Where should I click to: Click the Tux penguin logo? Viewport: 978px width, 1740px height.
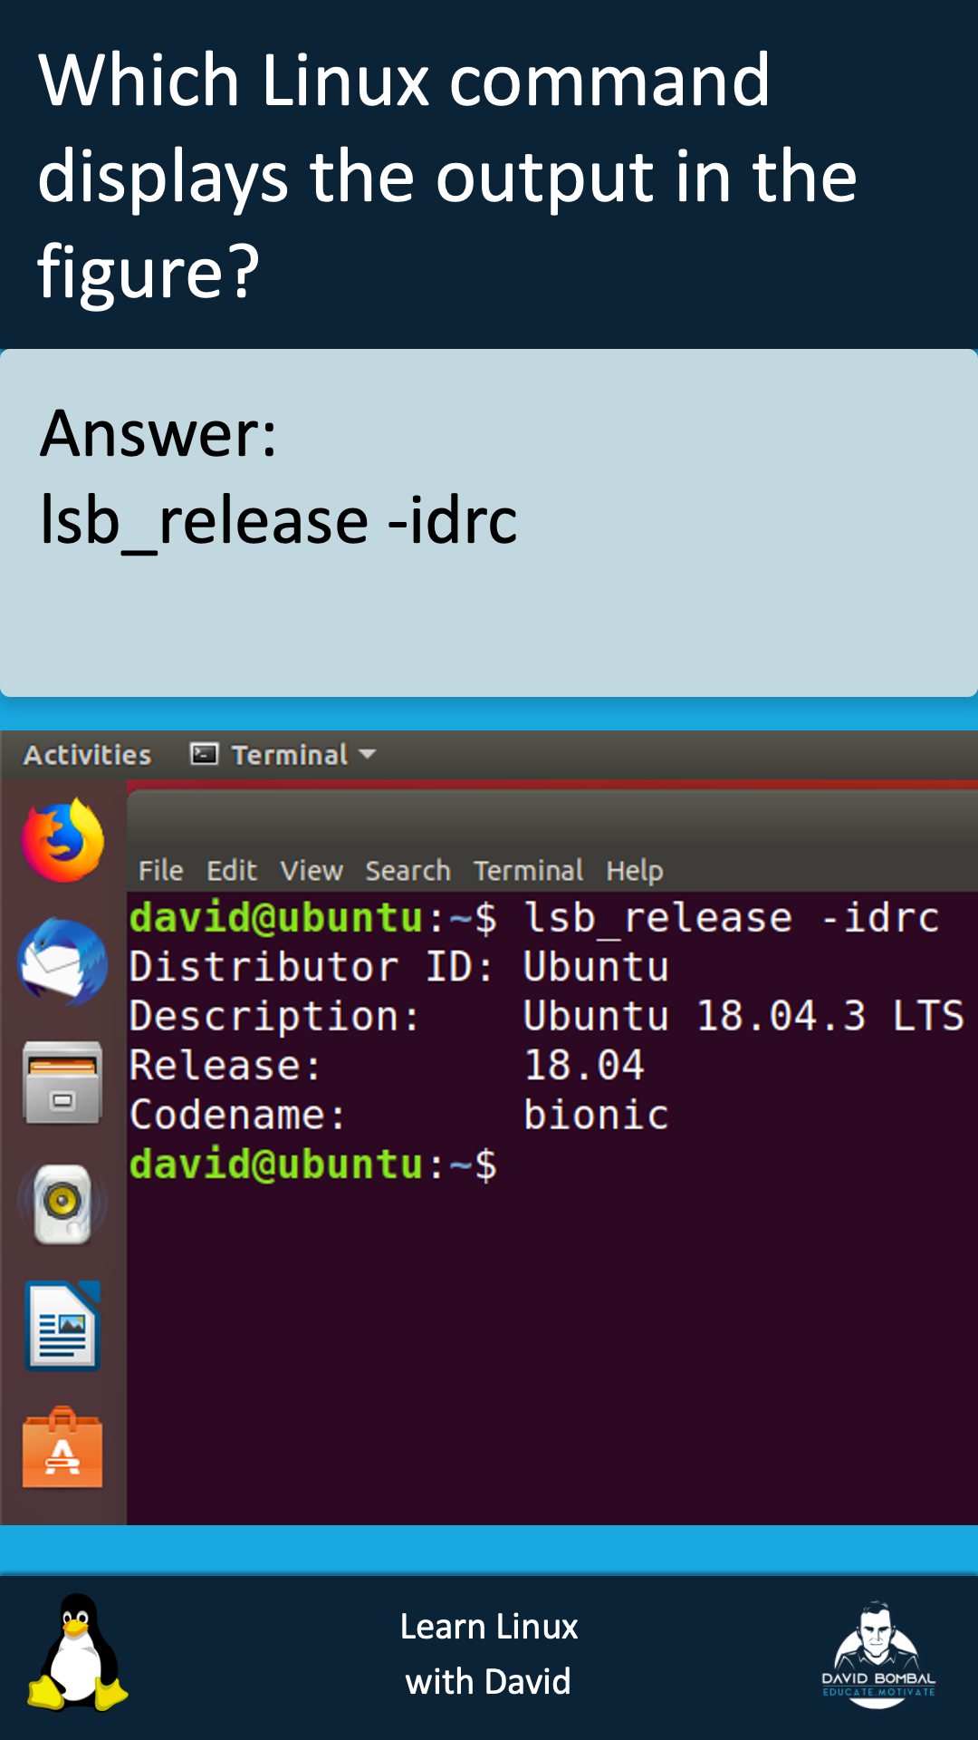(78, 1653)
